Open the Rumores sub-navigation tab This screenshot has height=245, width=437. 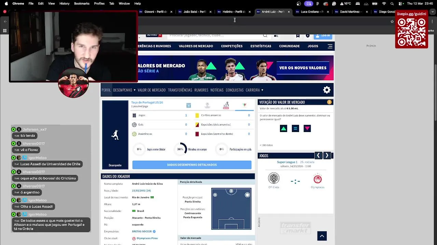pyautogui.click(x=201, y=90)
